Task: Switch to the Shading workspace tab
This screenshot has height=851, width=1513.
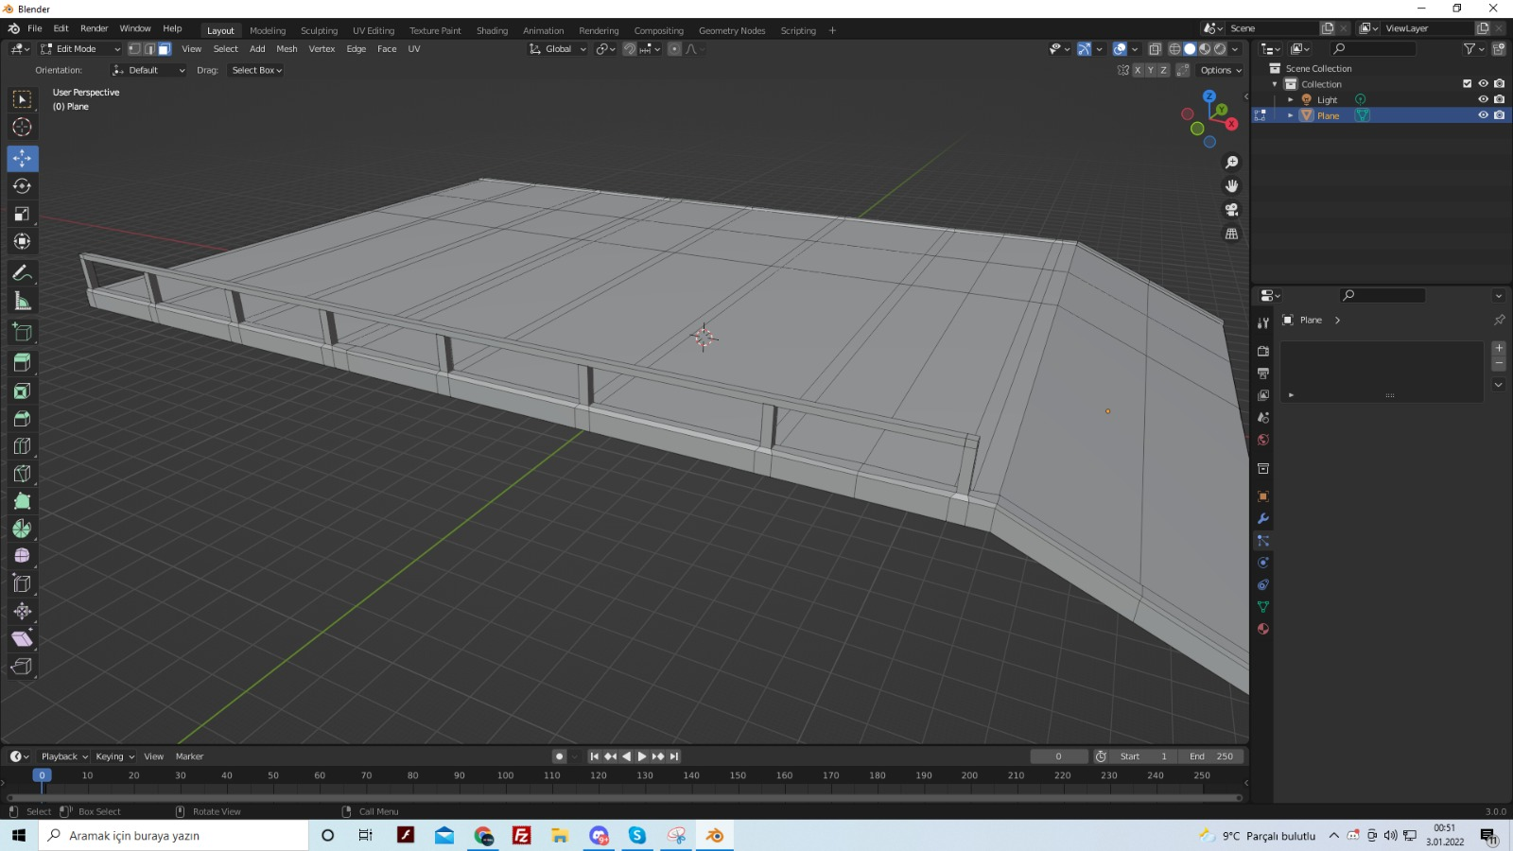Action: coord(492,30)
